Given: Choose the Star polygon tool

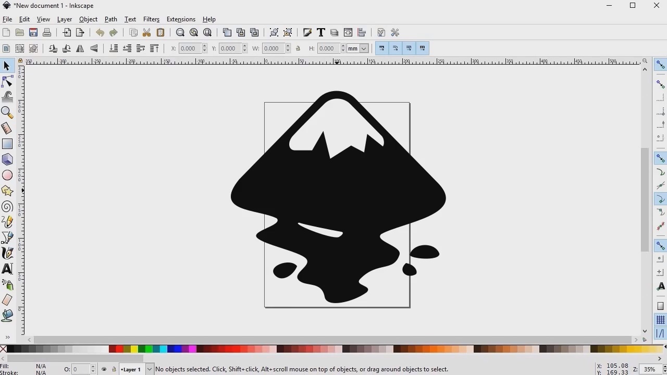Looking at the screenshot, I should (7, 191).
